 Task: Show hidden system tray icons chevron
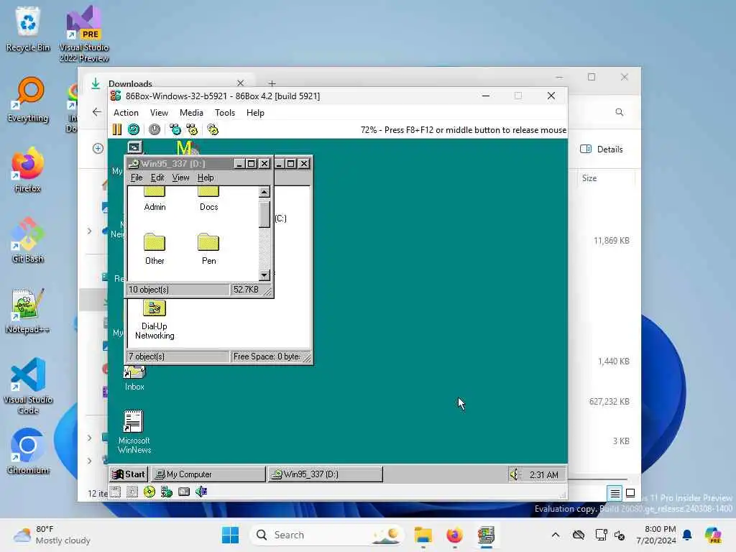pos(556,535)
